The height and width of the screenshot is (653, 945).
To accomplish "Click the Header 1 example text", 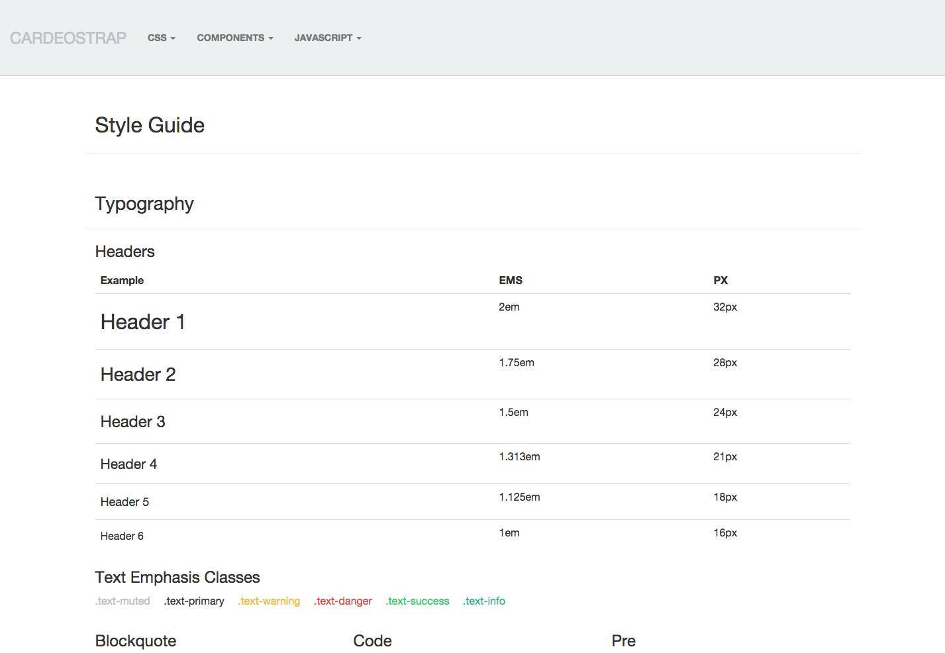I will pos(143,322).
